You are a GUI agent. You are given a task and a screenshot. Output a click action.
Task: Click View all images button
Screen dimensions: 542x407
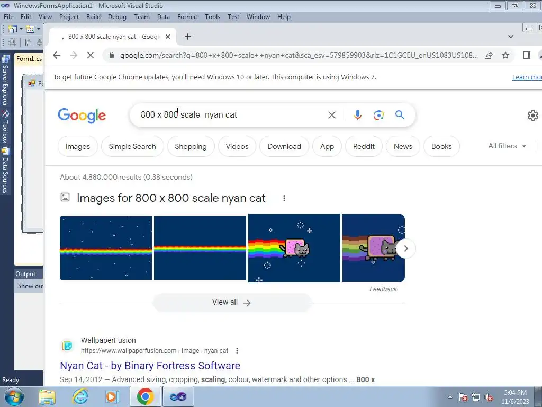pos(232,303)
